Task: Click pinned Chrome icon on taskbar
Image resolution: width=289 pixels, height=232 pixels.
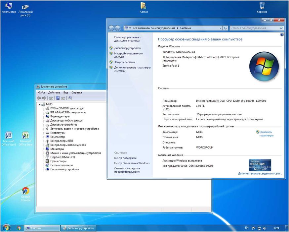Action: (19, 228)
